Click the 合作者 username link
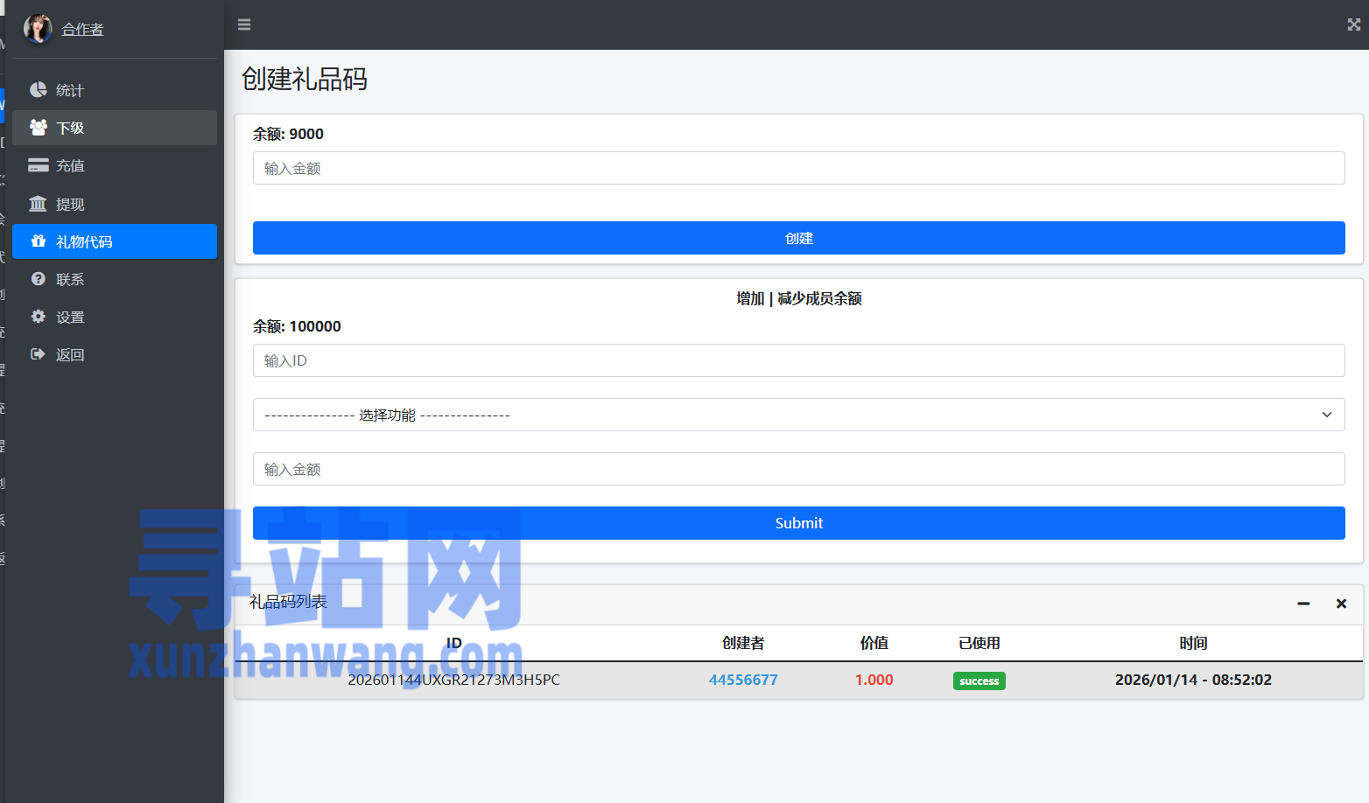 [82, 29]
